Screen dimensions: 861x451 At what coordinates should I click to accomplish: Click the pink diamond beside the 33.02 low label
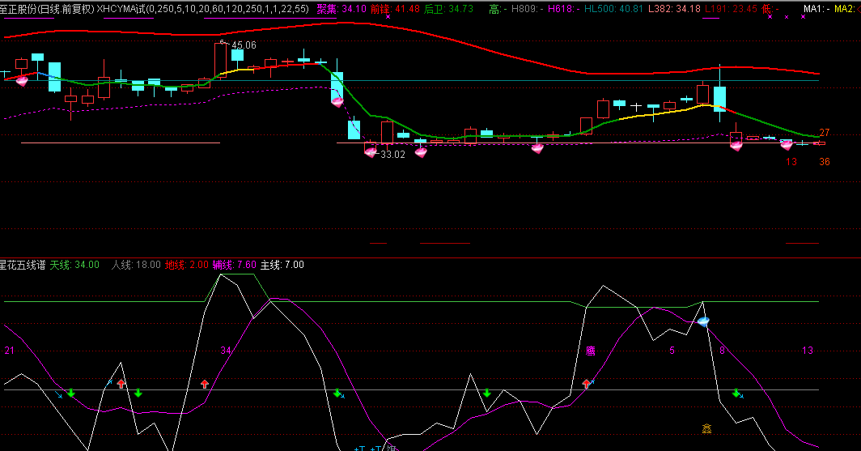(x=371, y=151)
